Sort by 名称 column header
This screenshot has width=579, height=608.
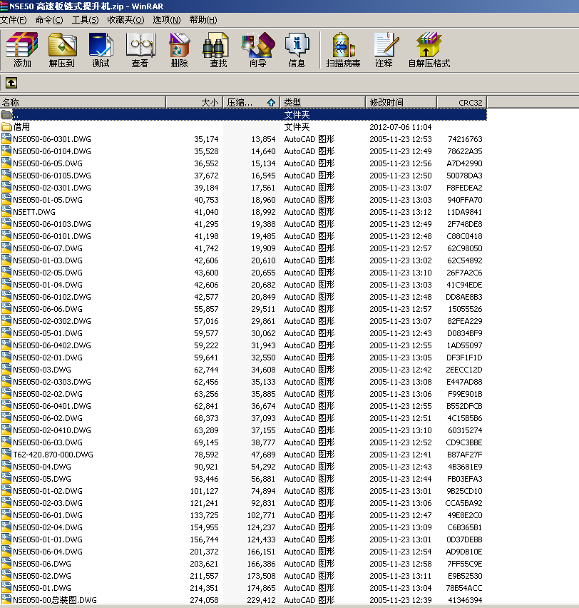(83, 102)
